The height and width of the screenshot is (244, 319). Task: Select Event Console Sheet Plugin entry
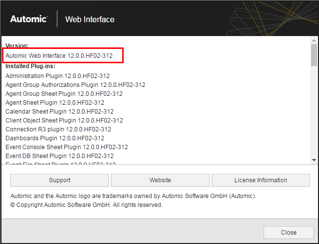(x=67, y=147)
